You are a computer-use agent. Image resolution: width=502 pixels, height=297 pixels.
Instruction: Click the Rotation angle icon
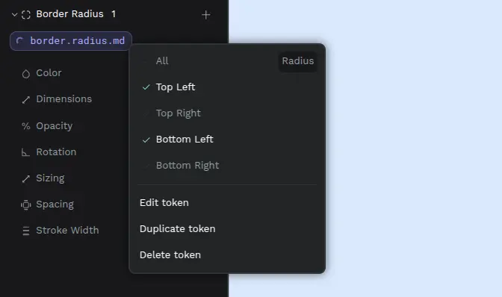(x=25, y=152)
